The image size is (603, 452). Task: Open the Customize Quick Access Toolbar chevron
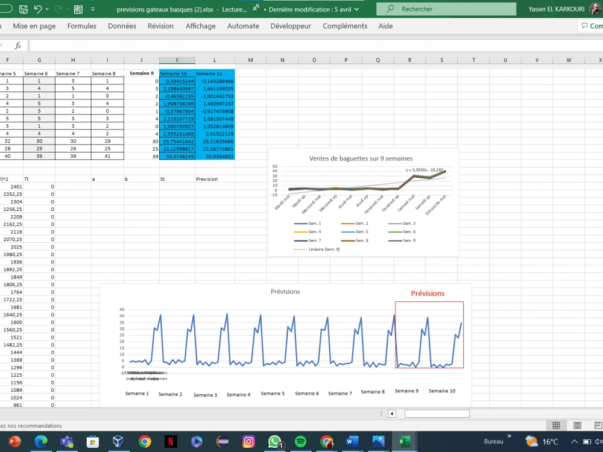(x=92, y=9)
